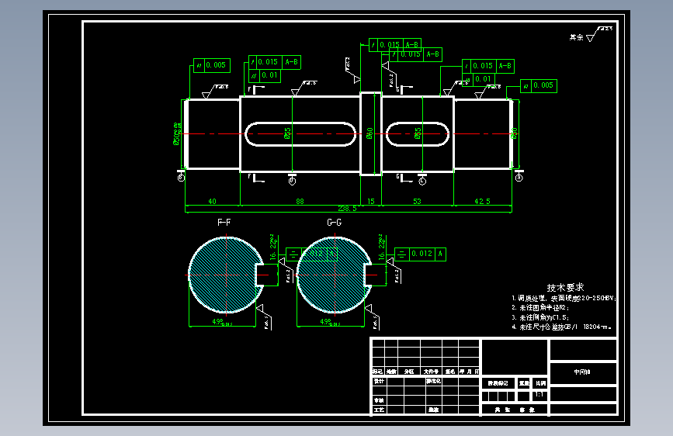The image size is (673, 436).
Task: Click the "设计" cell in the title block
Action: (x=379, y=381)
